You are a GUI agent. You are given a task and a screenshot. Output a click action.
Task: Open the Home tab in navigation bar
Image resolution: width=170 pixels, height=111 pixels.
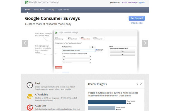tap(28, 10)
